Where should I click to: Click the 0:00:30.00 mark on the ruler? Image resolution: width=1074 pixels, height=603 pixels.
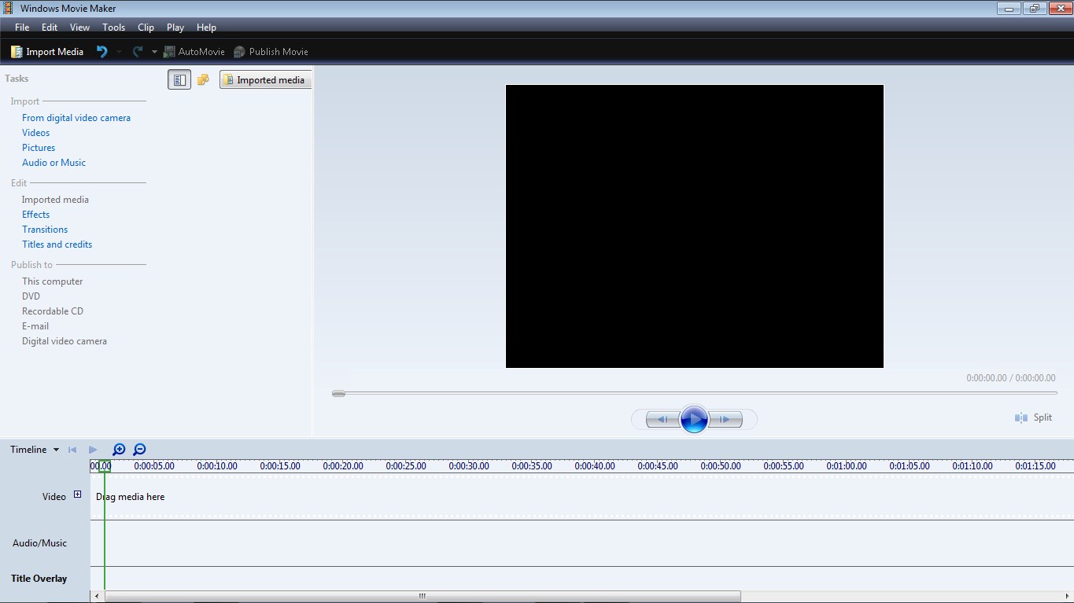pos(469,466)
